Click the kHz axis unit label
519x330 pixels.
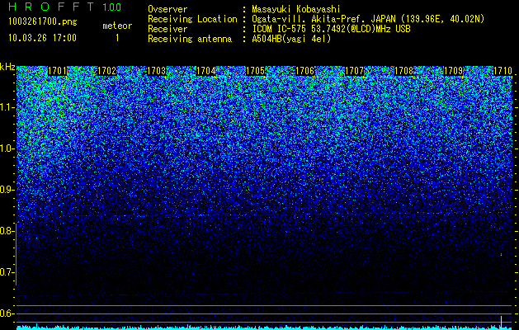(x=7, y=67)
